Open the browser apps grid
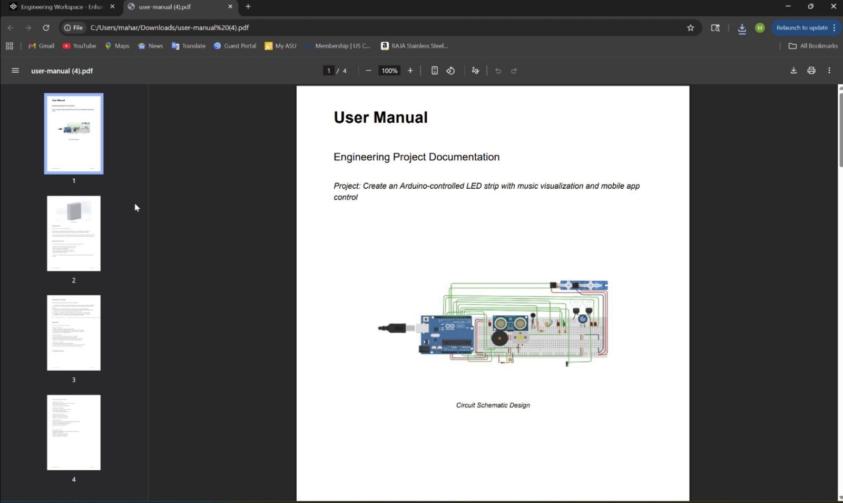 pyautogui.click(x=9, y=46)
